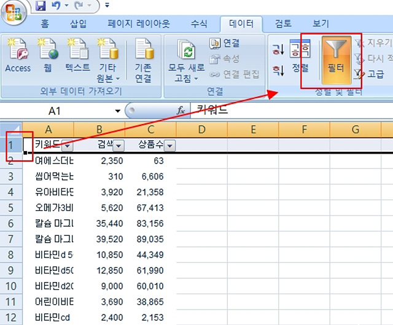
Task: Open the Name Box dropdown arrow
Action: [x=117, y=111]
